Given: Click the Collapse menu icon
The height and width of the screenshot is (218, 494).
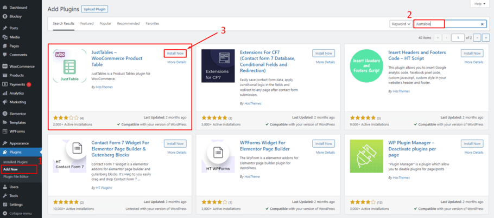Looking at the screenshot, I should [5, 213].
